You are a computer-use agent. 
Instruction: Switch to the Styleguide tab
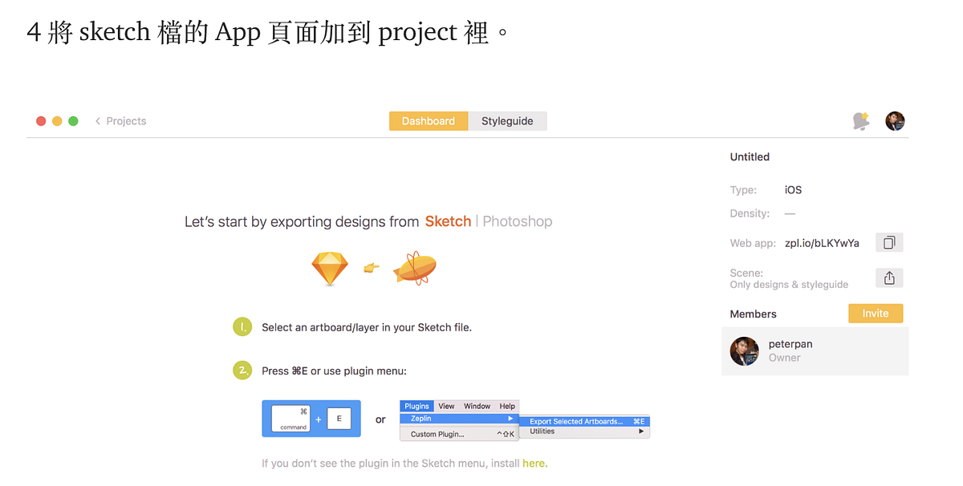pyautogui.click(x=507, y=120)
